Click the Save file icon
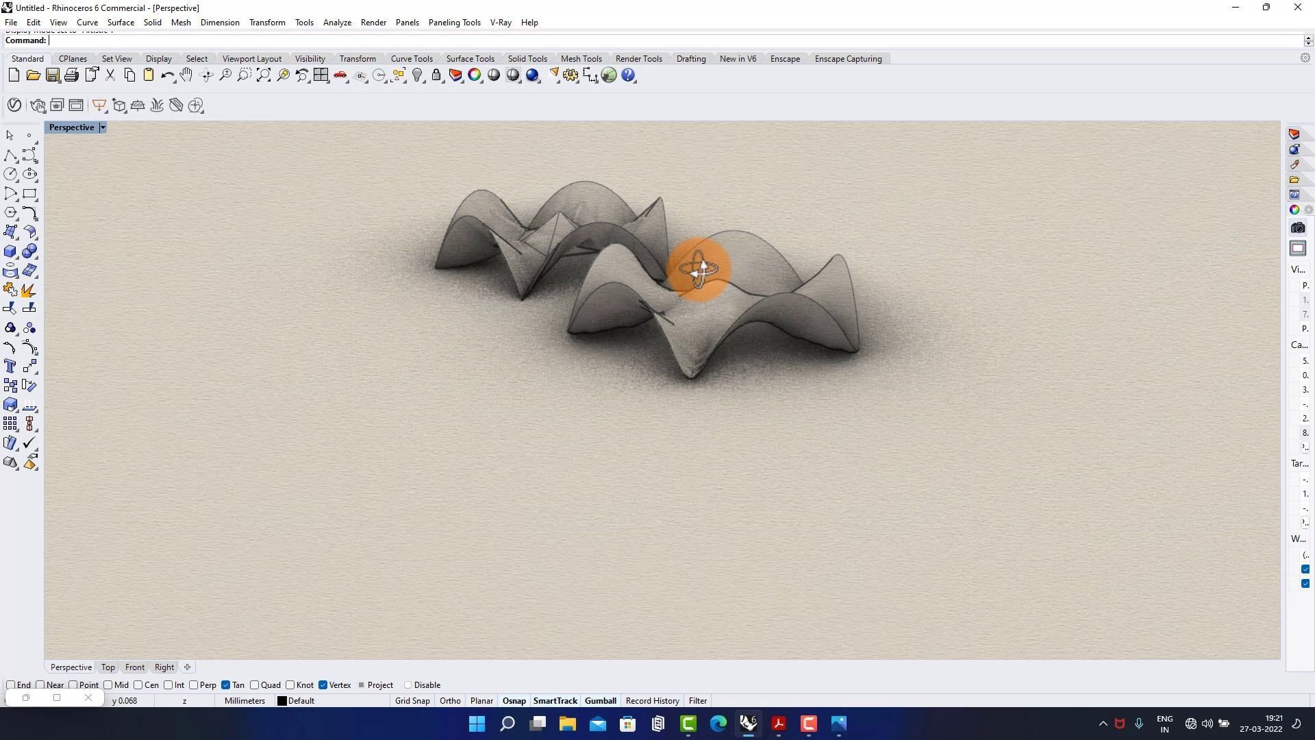 point(52,75)
